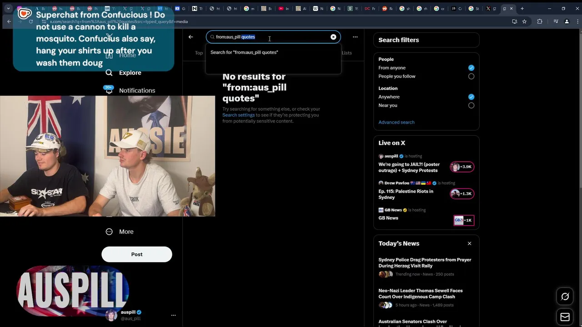Click the +1.3K listeners badge
Viewport: 582px width, 327px height.
[x=462, y=193]
